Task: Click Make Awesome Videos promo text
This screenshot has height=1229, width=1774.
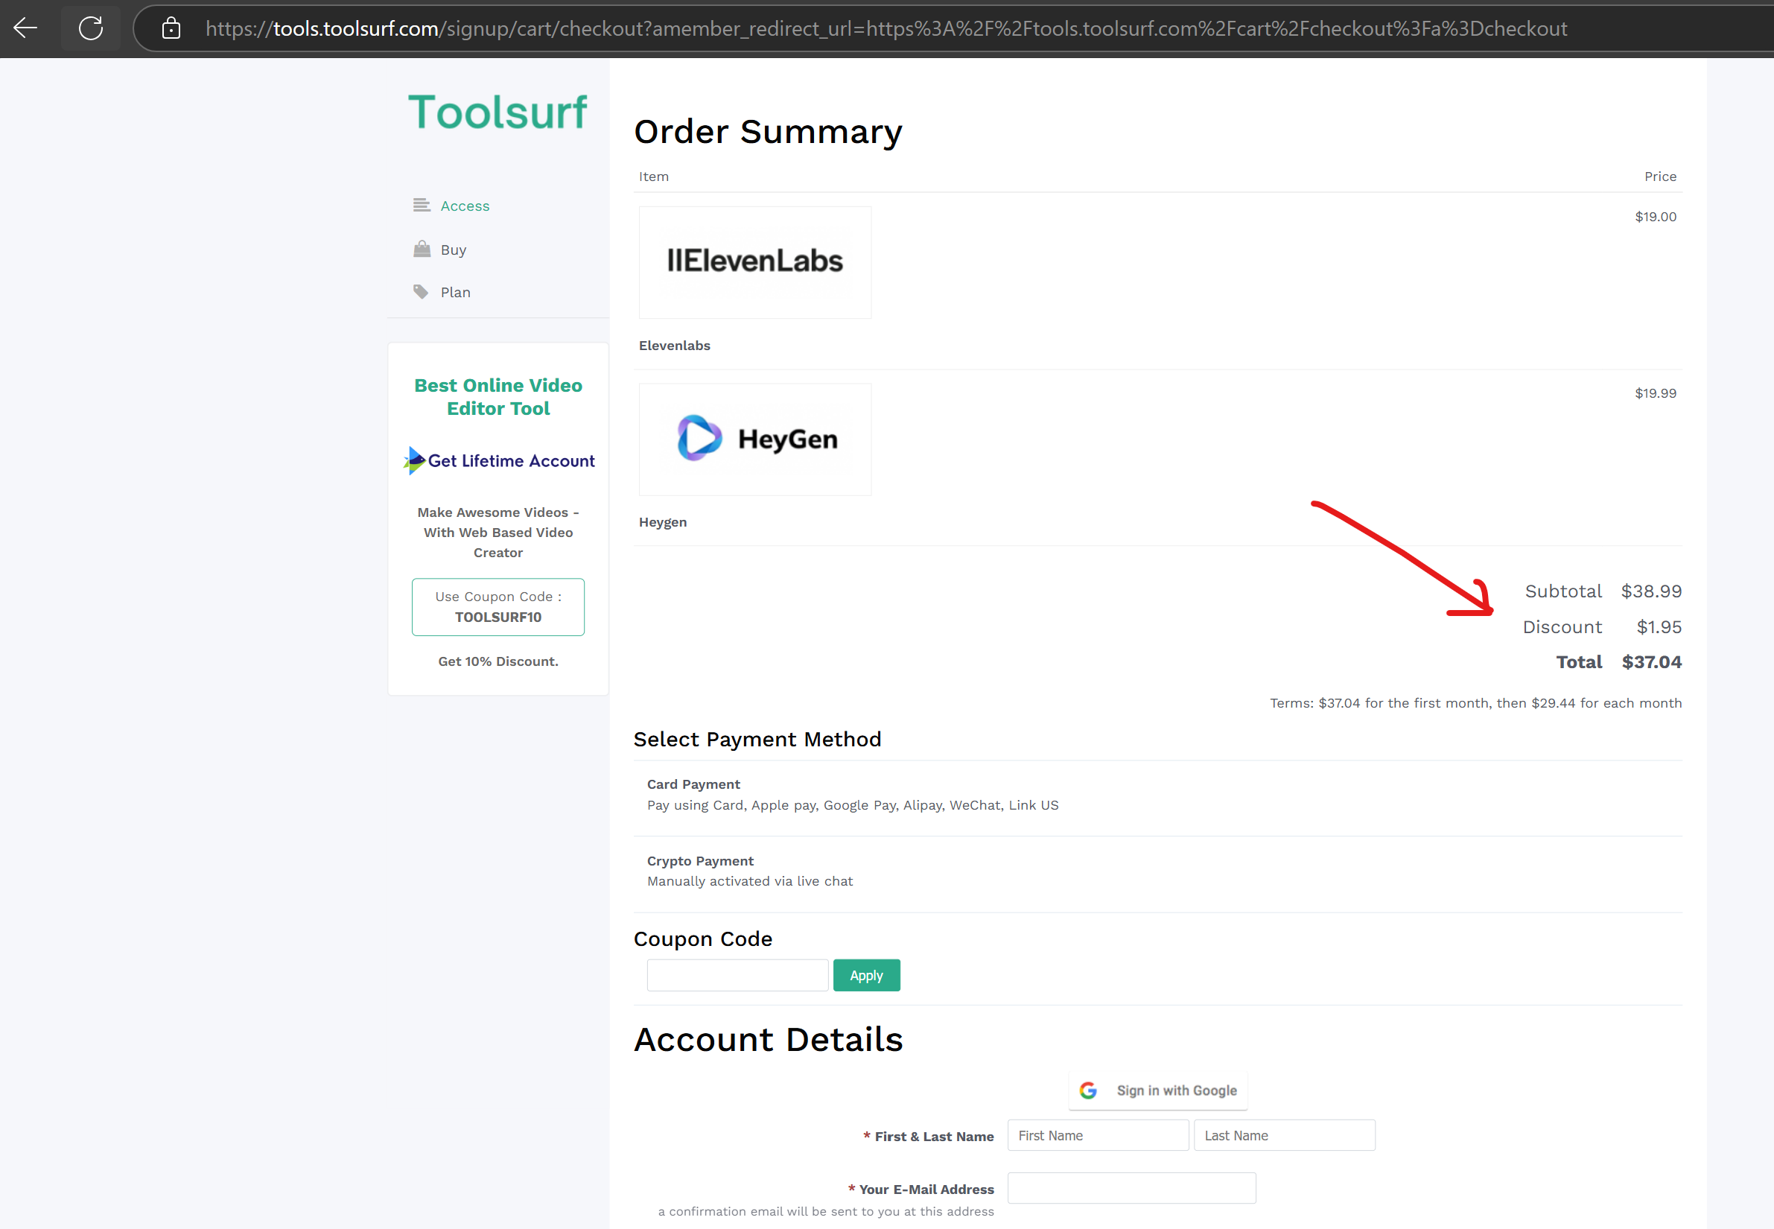Action: pos(498,532)
